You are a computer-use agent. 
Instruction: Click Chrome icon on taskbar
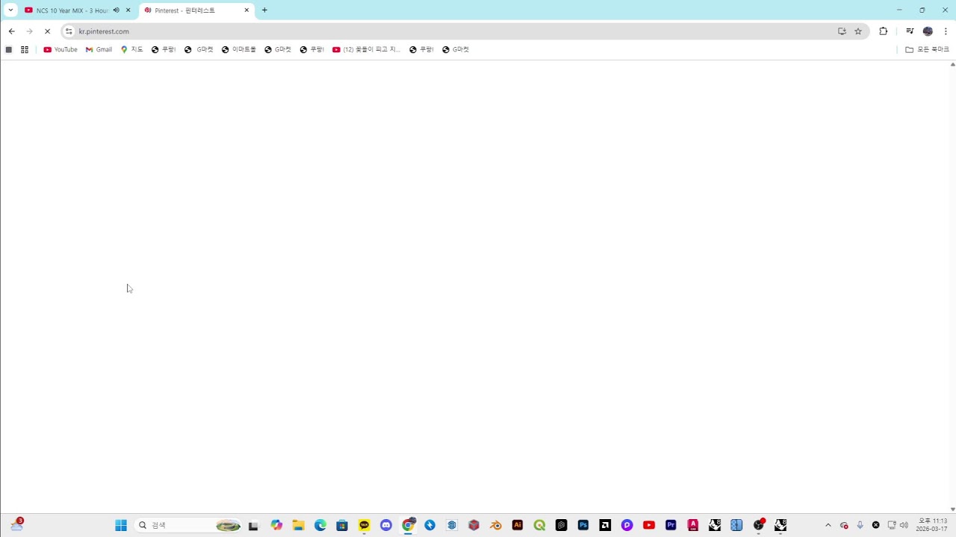click(x=408, y=525)
